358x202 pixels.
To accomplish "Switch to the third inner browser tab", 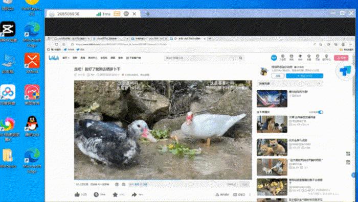I will pos(149,39).
